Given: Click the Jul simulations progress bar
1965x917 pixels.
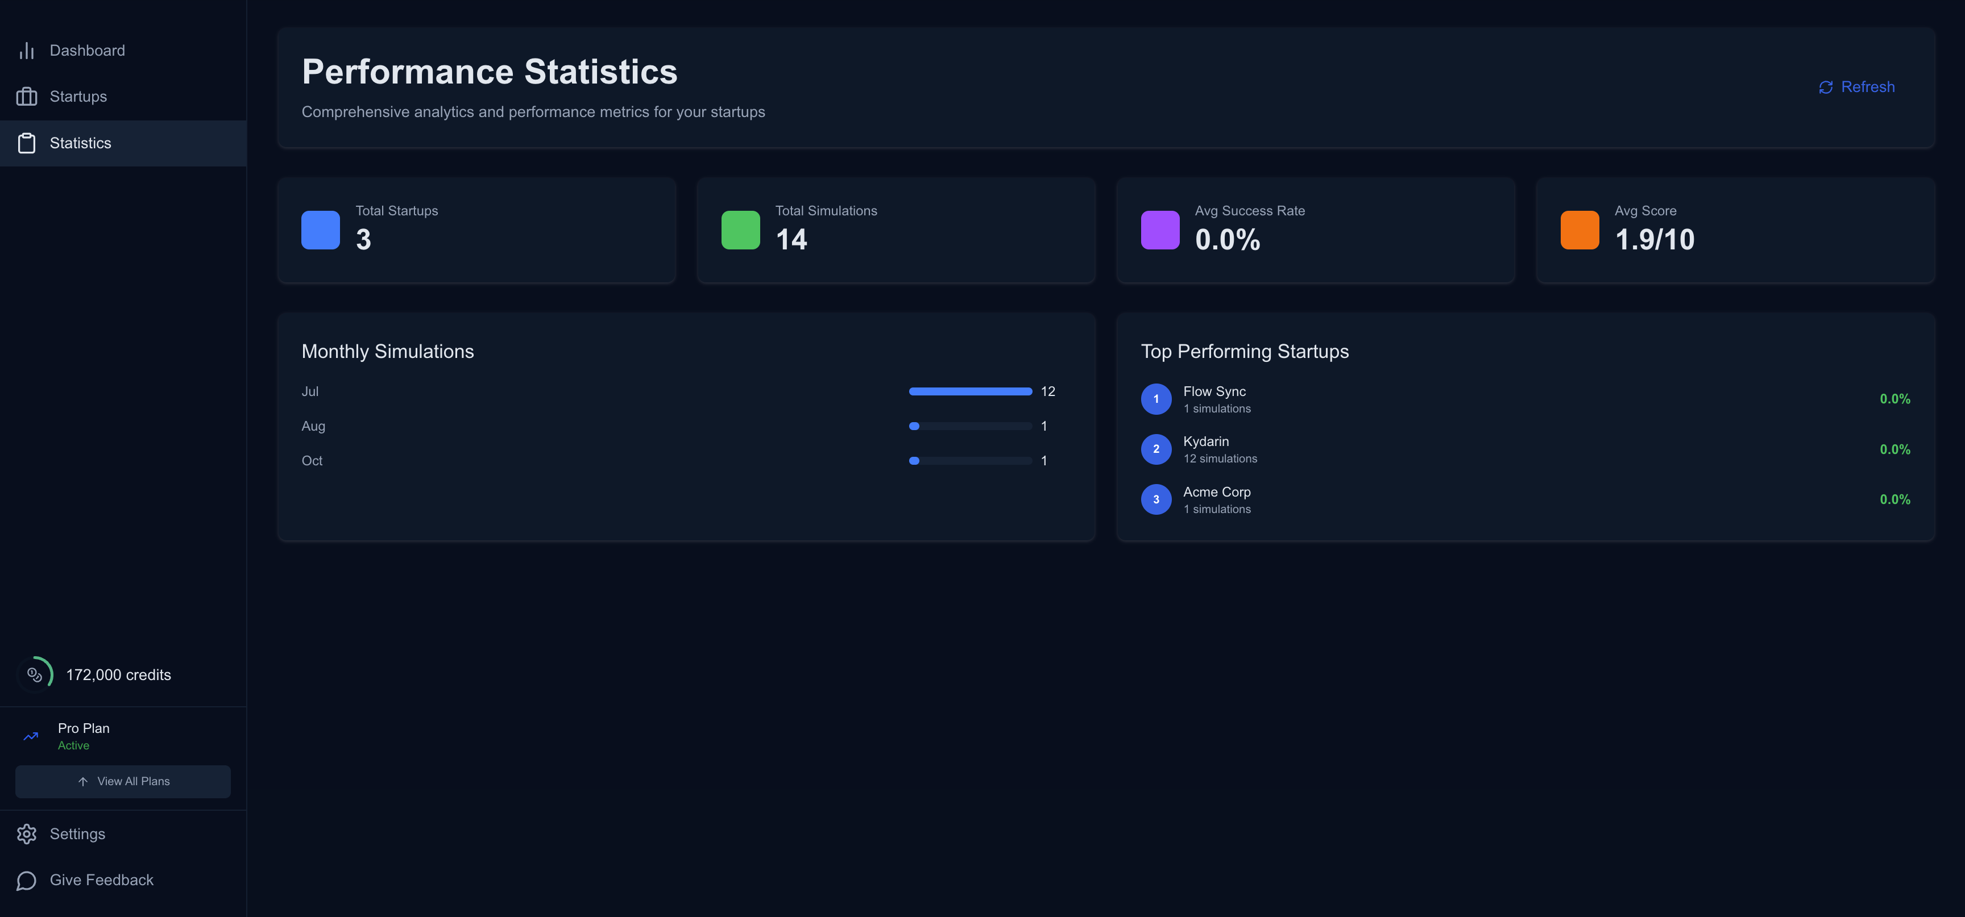Looking at the screenshot, I should pyautogui.click(x=971, y=391).
